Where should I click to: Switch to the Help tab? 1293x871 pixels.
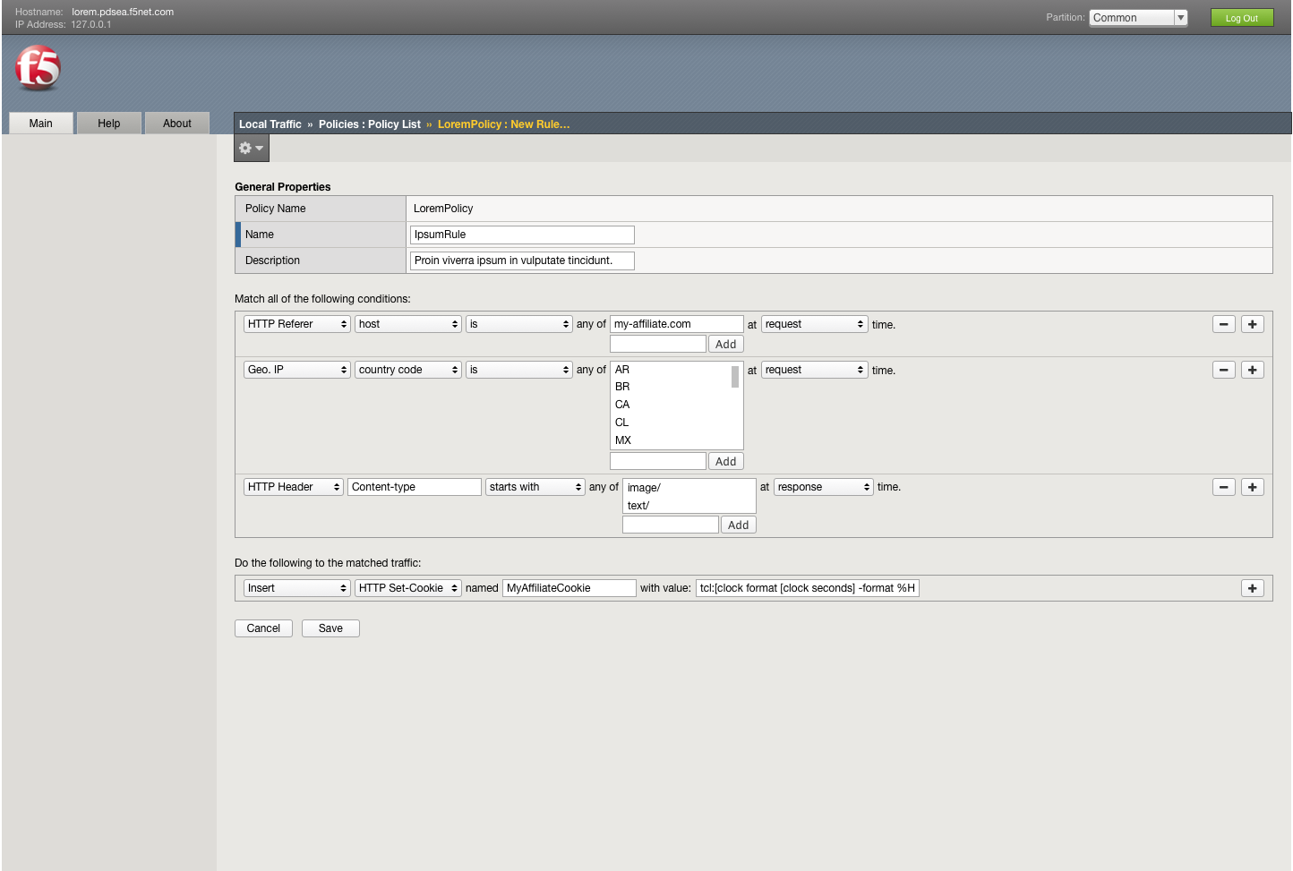coord(109,124)
